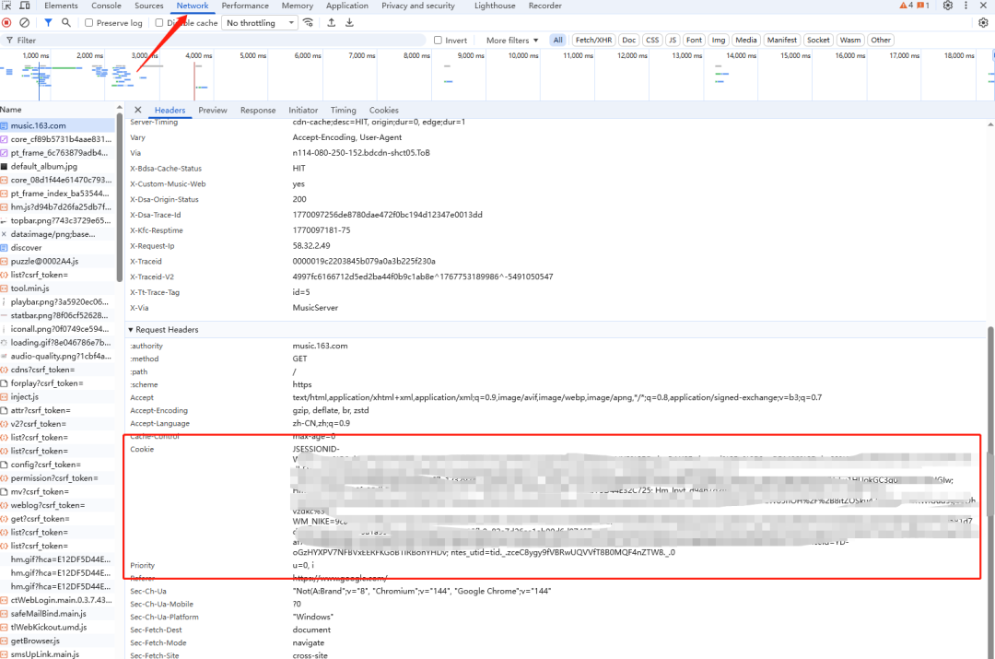Viewport: 995px width, 659px height.
Task: Switch to the Console panel tab
Action: click(x=106, y=6)
